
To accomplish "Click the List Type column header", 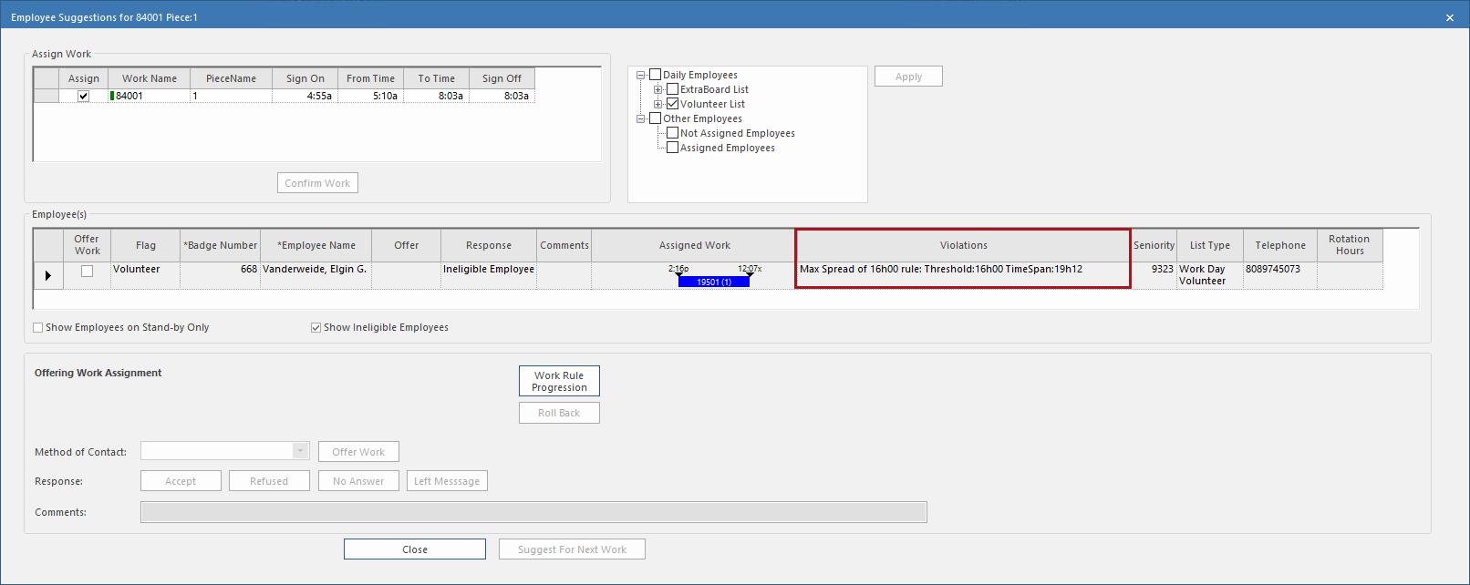I will point(1210,245).
